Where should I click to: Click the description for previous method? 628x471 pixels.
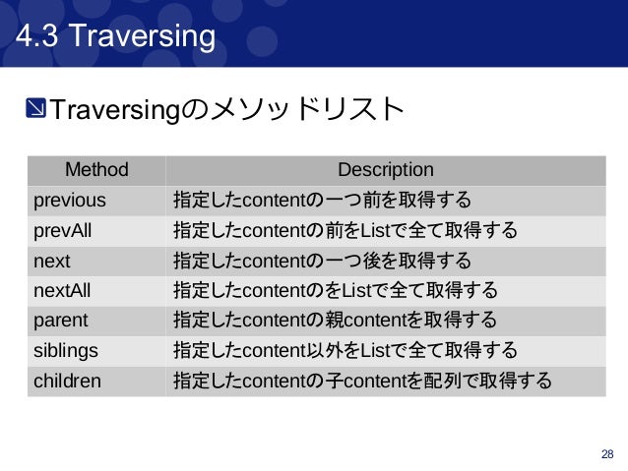[322, 200]
